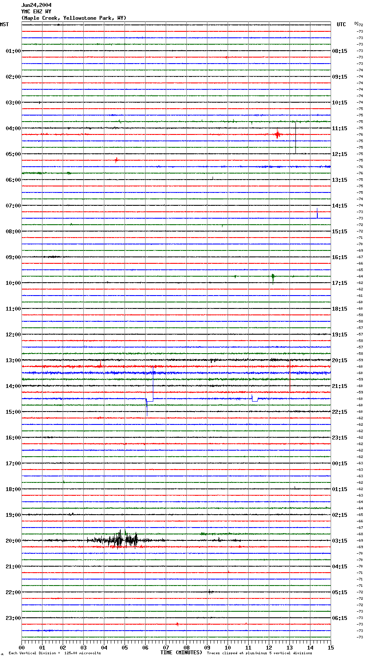Viewport: 365px width, 659px height.
Task: Click the 11:15 UTC label
Action: pyautogui.click(x=340, y=128)
